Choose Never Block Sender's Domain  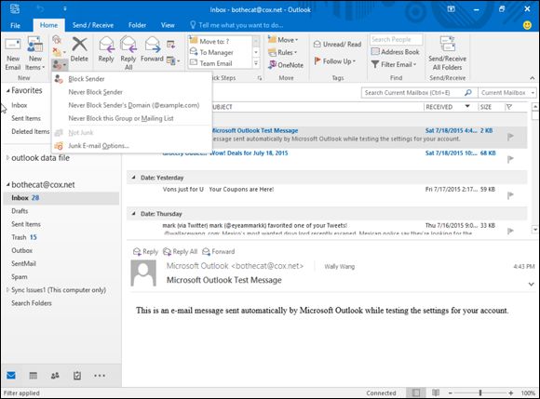coord(131,105)
